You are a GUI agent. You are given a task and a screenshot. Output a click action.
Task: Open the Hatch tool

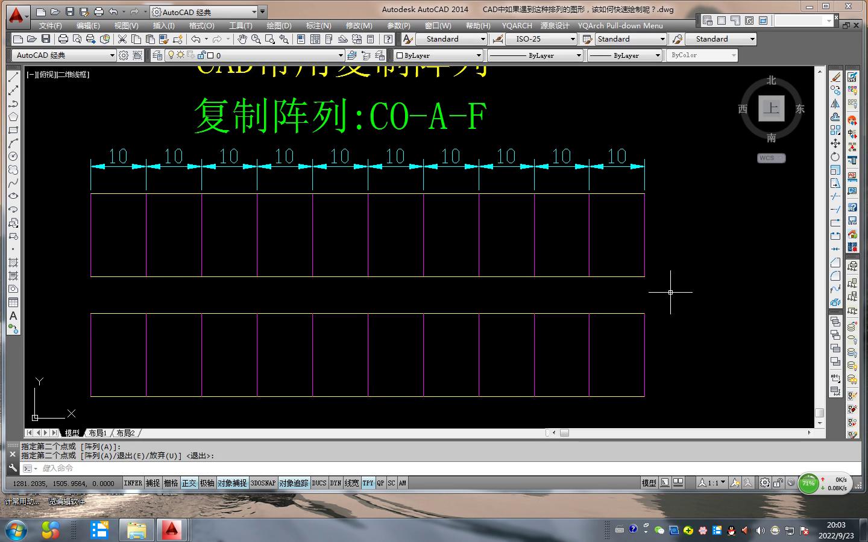13,263
